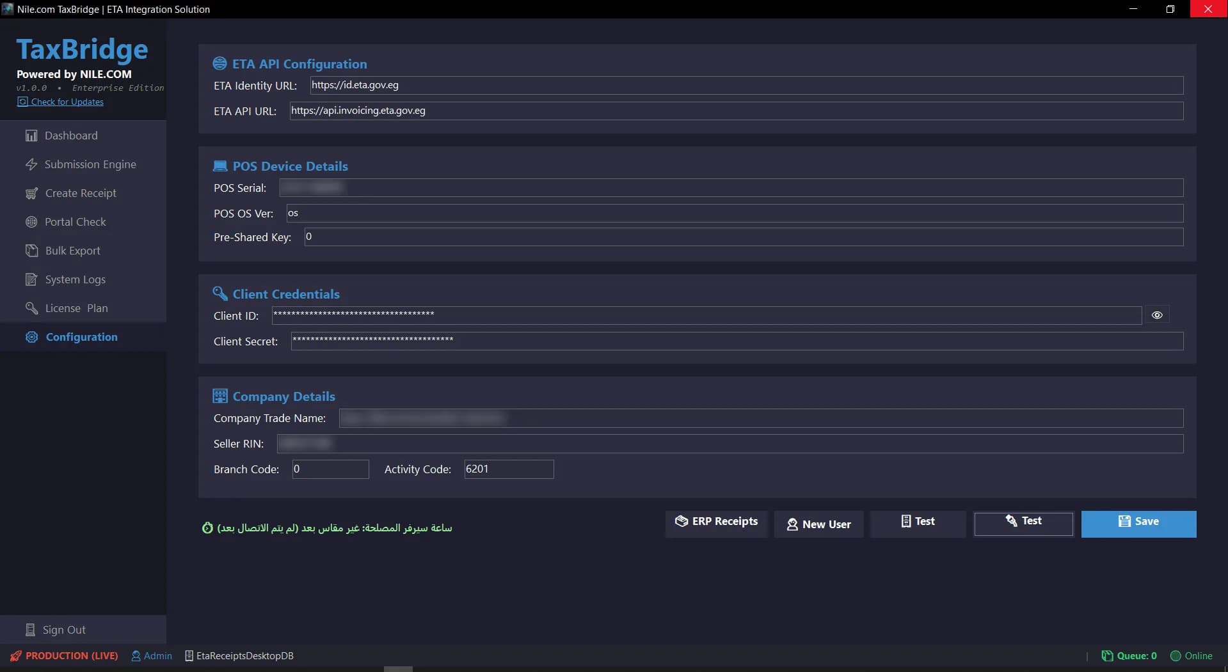Click the Admin user status entry
The width and height of the screenshot is (1228, 672).
(x=152, y=655)
